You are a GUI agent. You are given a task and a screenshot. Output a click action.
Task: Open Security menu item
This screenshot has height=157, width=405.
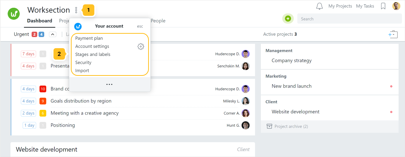(x=83, y=63)
